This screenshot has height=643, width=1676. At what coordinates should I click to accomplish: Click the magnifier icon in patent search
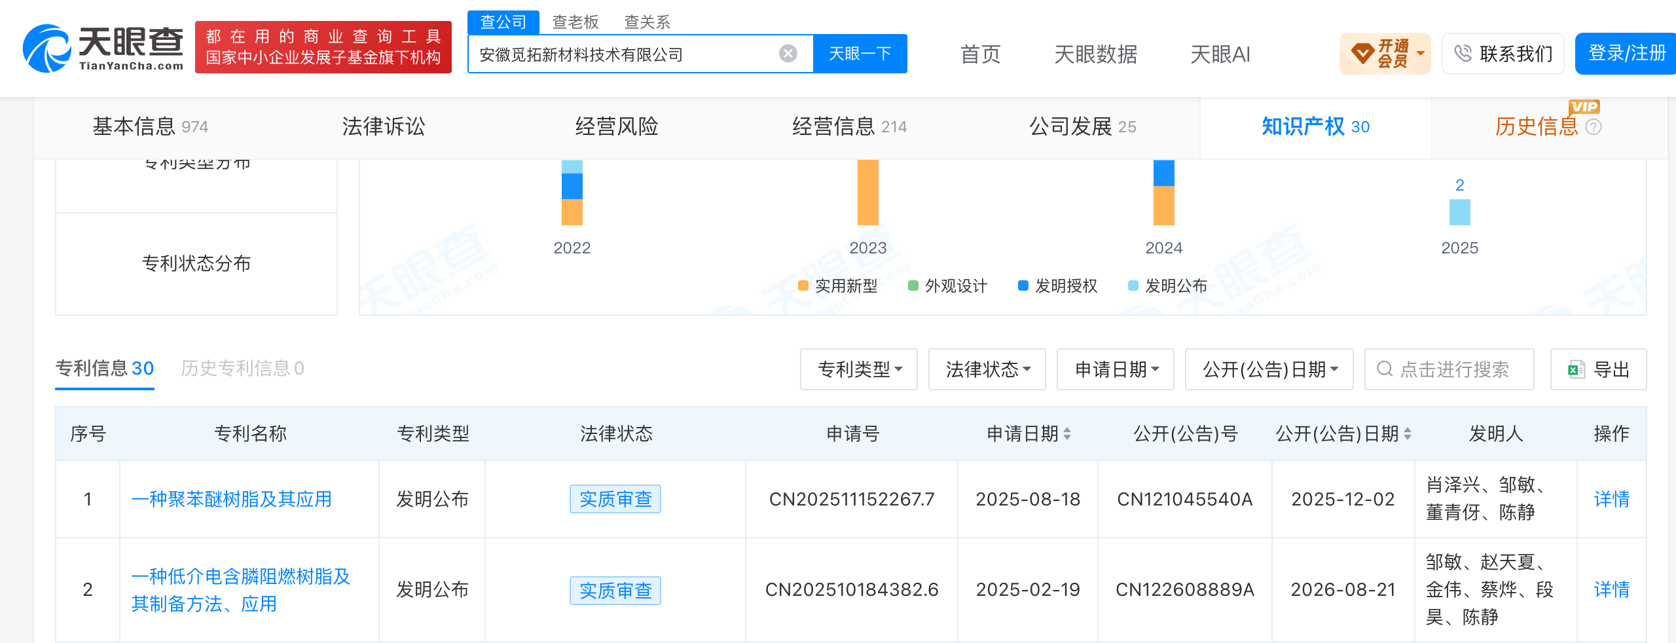point(1385,369)
